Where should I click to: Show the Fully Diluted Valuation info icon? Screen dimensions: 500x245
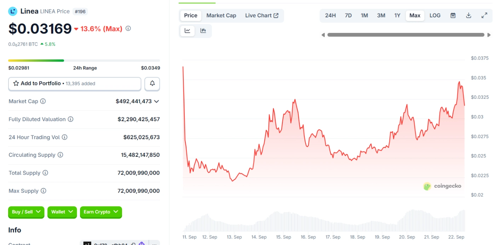[x=70, y=119]
